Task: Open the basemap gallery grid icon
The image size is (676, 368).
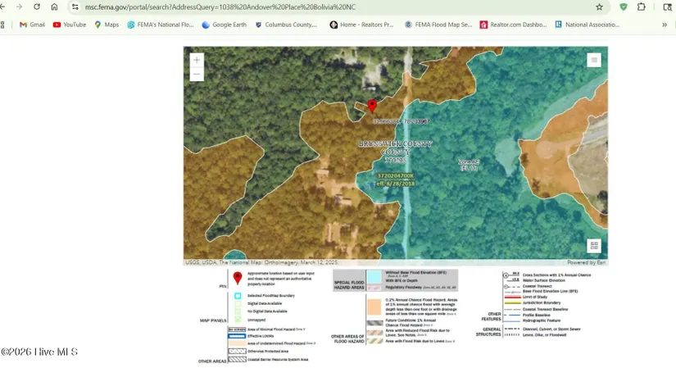Action: [594, 246]
